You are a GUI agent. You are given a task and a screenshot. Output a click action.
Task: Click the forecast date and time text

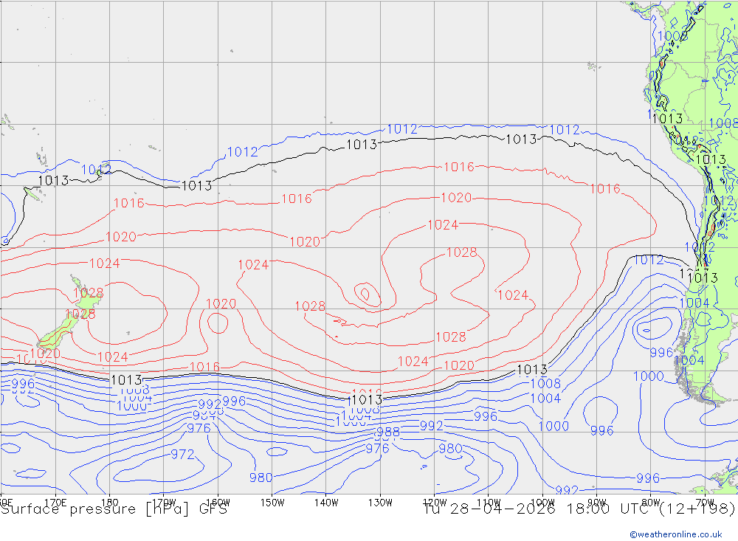579,509
